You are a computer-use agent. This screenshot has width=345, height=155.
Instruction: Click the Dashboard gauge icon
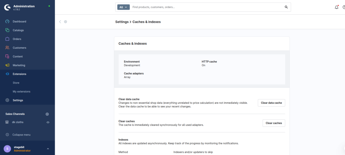(7, 21)
